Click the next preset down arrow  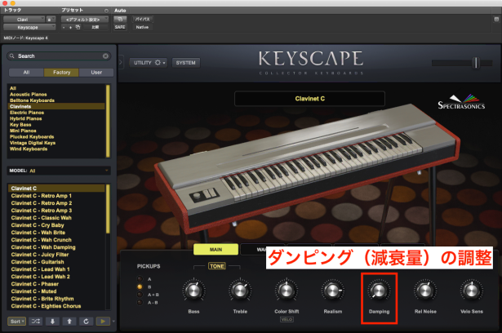(52, 321)
